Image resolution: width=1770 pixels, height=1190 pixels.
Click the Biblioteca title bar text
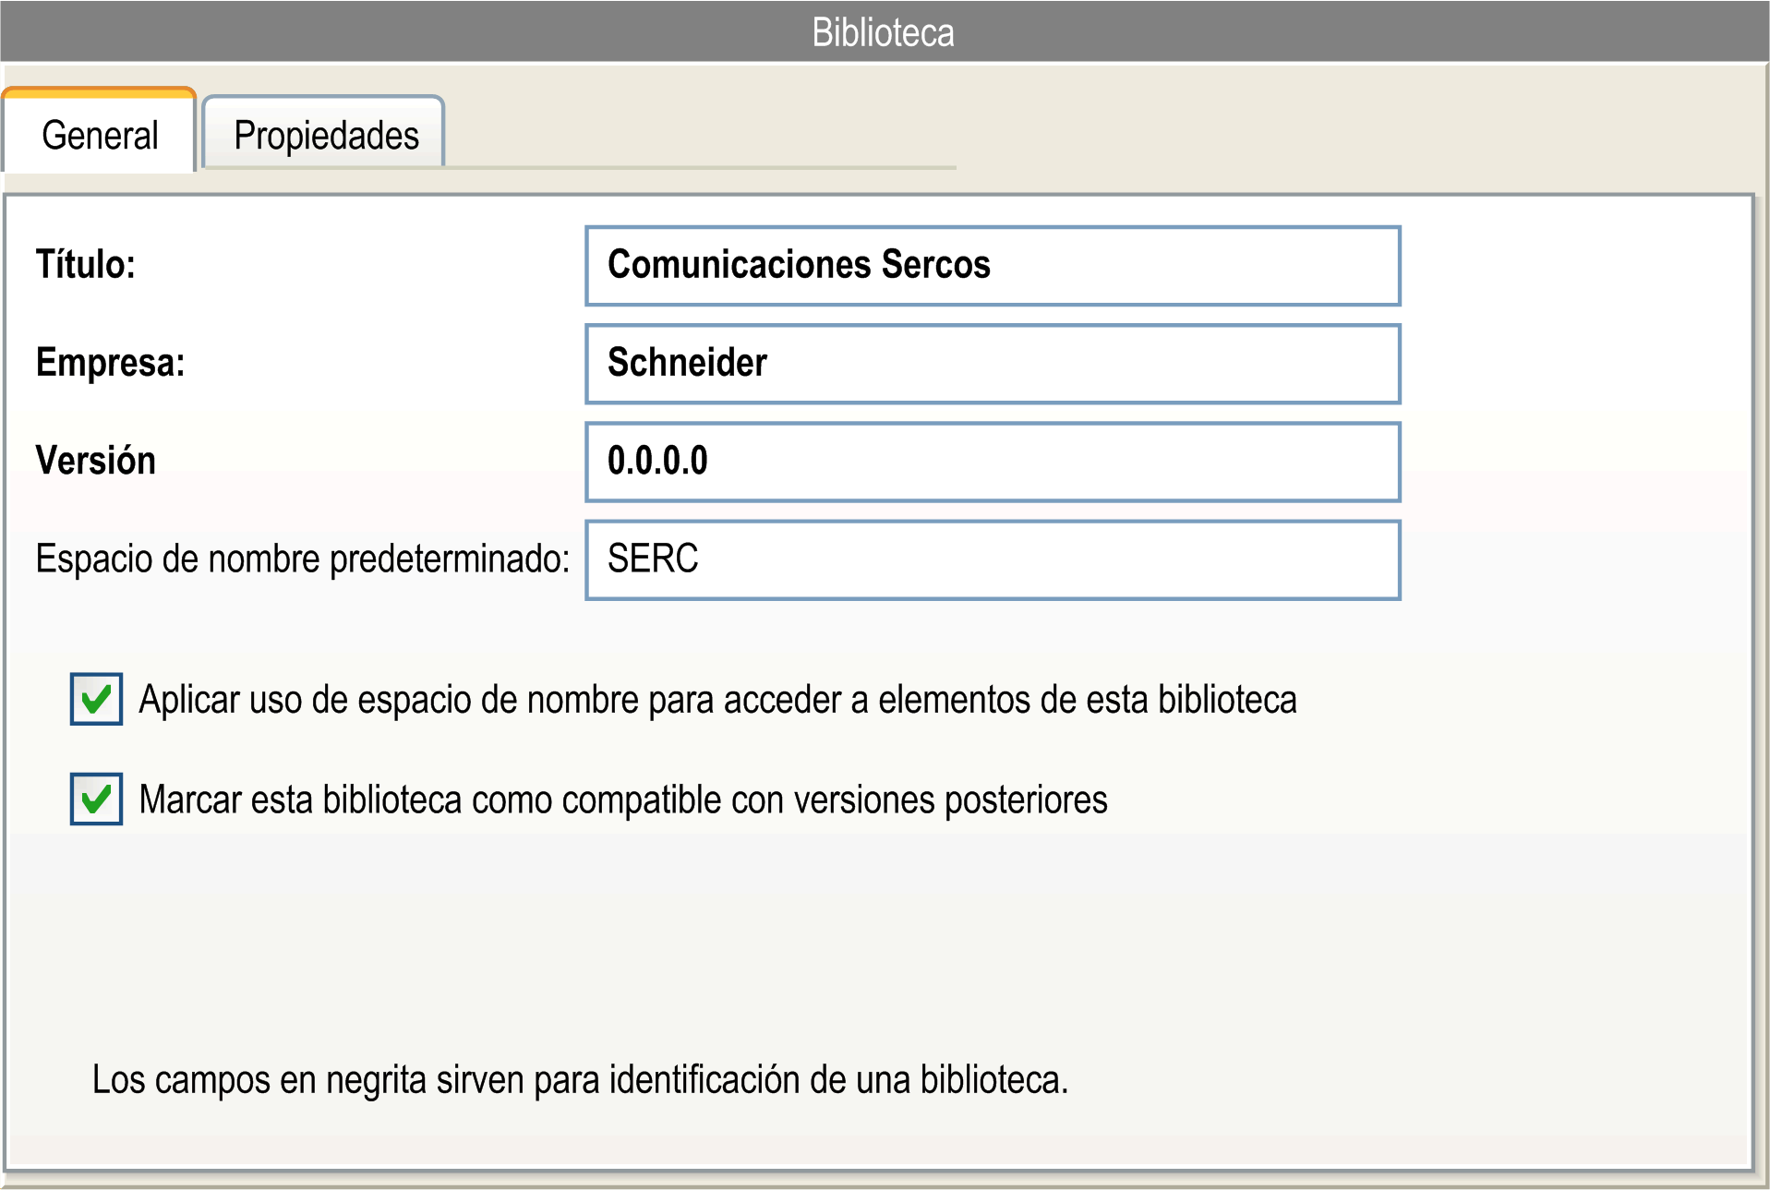pyautogui.click(x=884, y=32)
